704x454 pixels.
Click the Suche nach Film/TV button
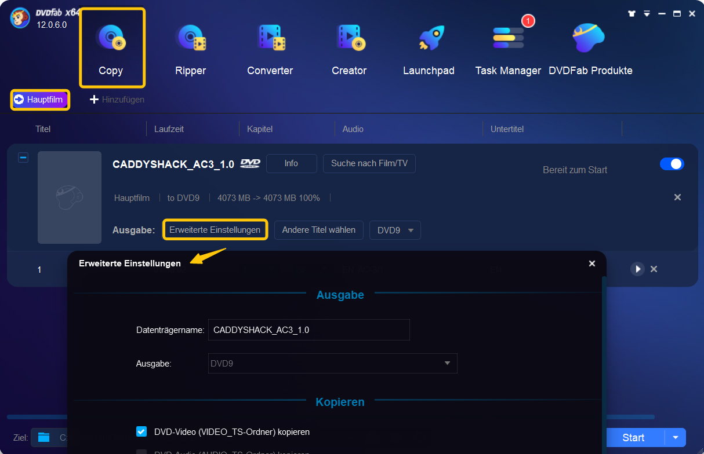click(369, 164)
